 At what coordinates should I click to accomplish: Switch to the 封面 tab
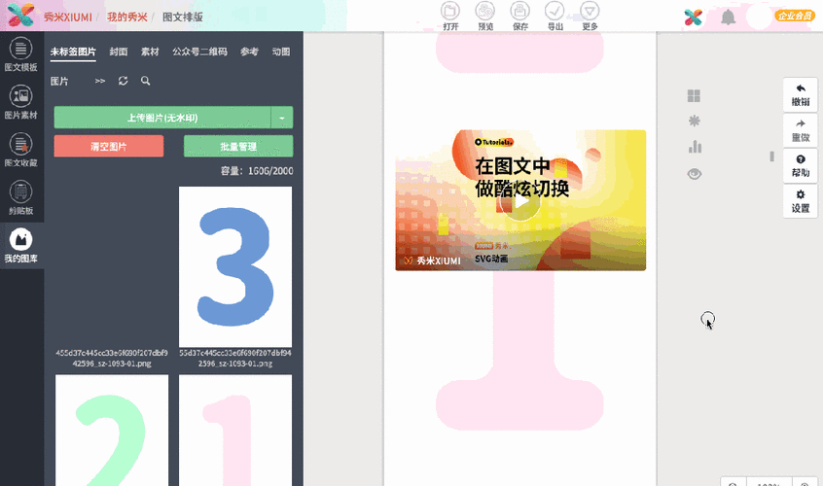[x=119, y=52]
